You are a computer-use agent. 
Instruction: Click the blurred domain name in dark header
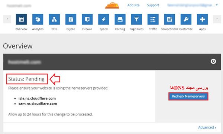(25, 62)
